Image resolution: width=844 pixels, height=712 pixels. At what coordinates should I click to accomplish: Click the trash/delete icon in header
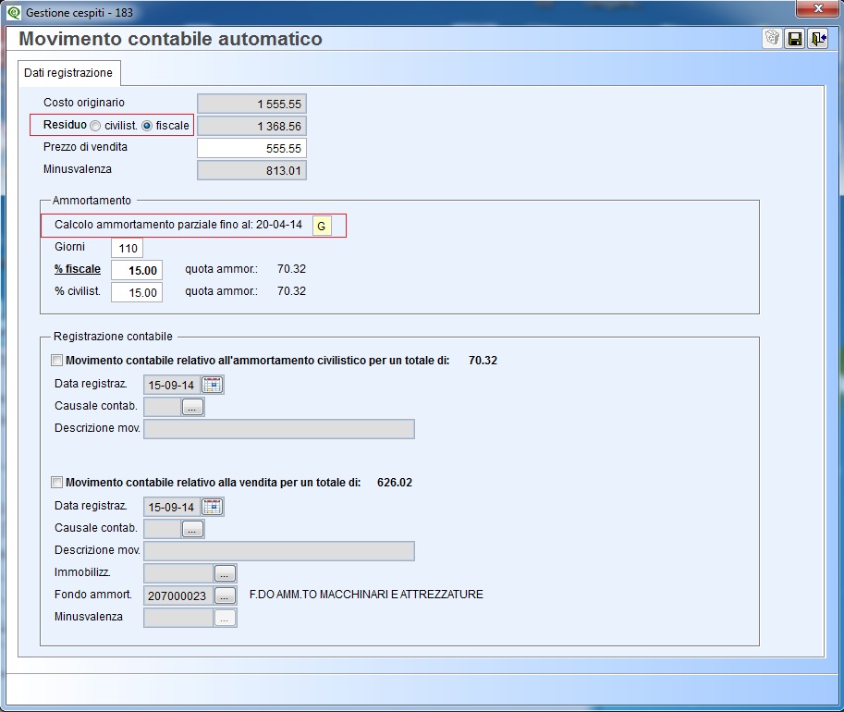[x=773, y=38]
